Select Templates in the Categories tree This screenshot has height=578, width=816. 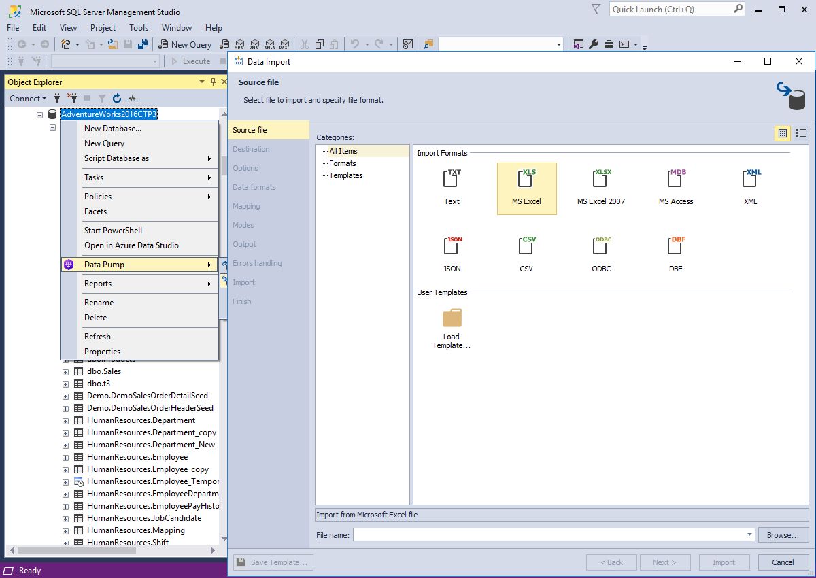[x=346, y=175]
